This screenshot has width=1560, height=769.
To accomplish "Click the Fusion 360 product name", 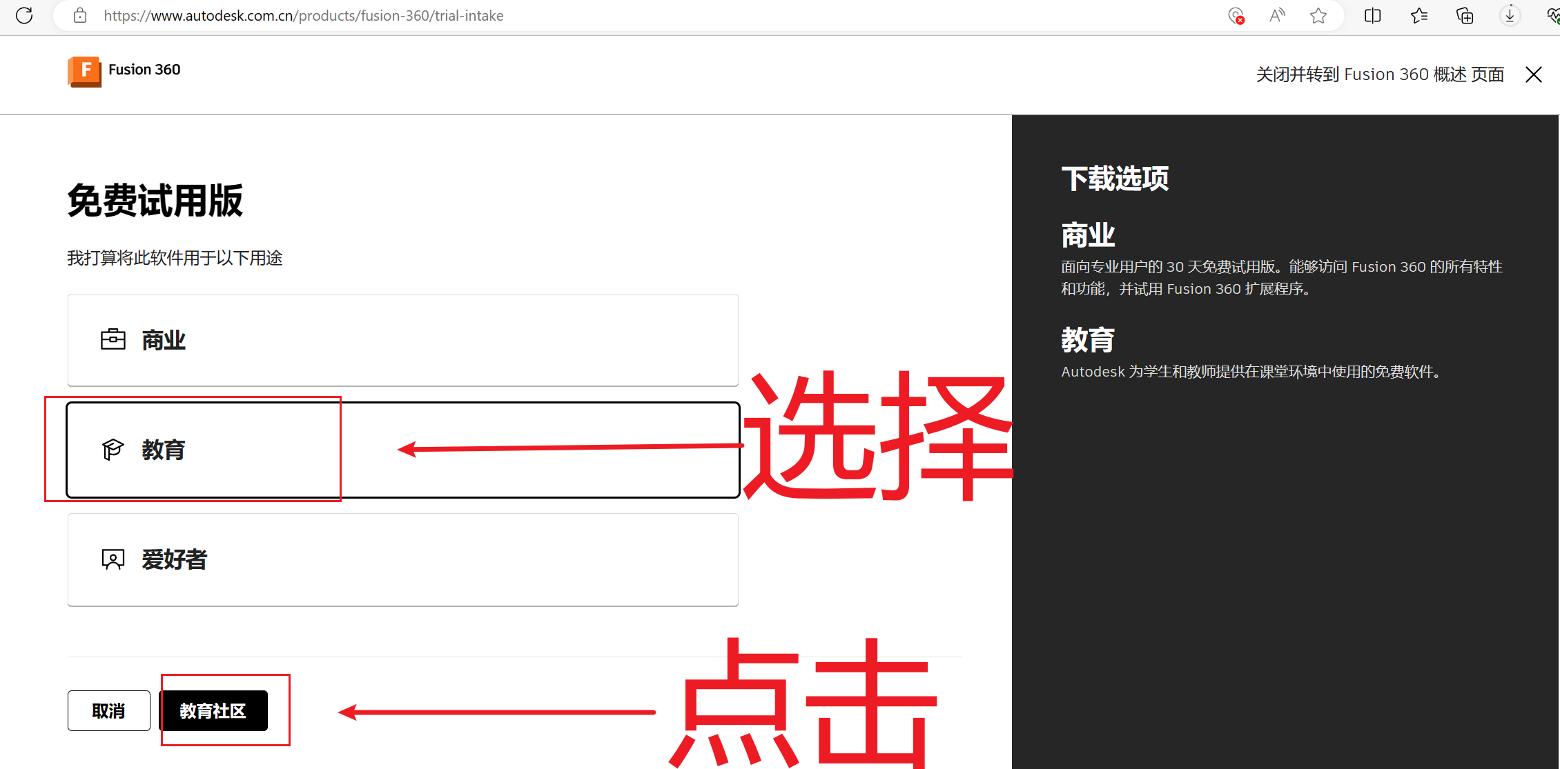I will click(x=144, y=70).
